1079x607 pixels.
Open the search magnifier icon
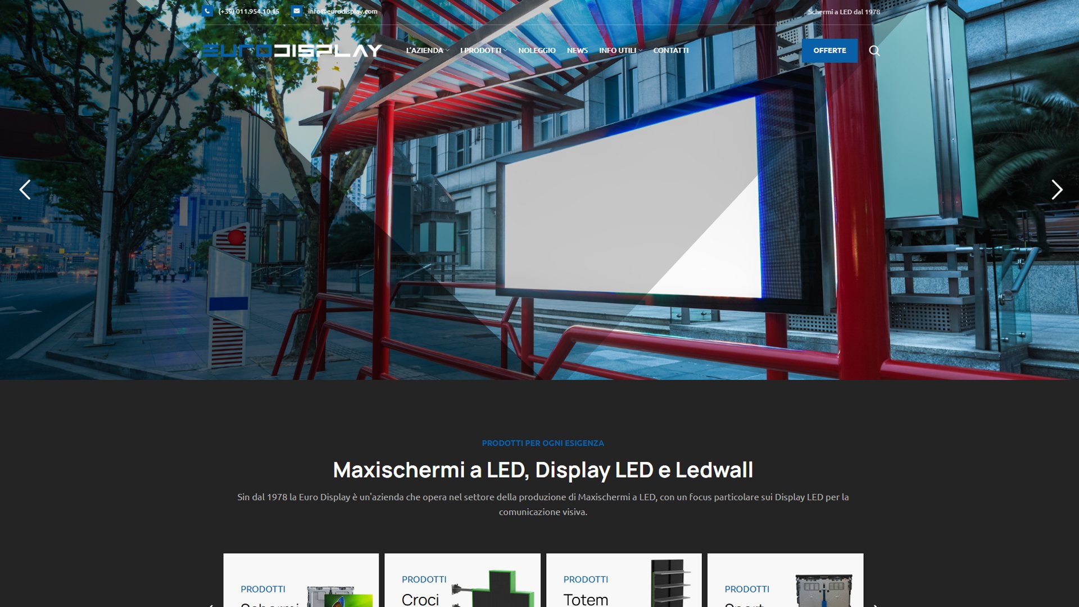(x=874, y=51)
